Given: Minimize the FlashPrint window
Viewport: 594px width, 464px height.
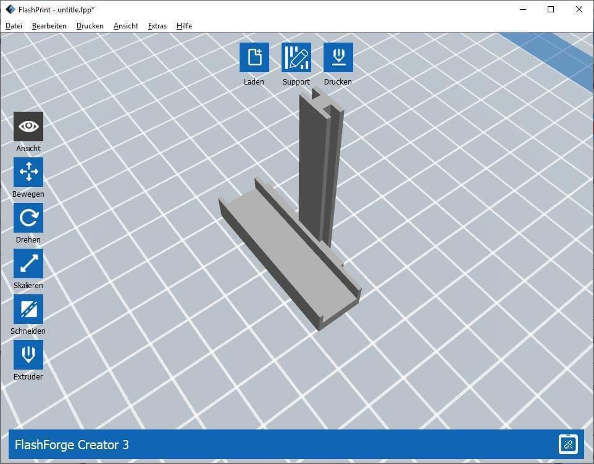Looking at the screenshot, I should [x=523, y=9].
